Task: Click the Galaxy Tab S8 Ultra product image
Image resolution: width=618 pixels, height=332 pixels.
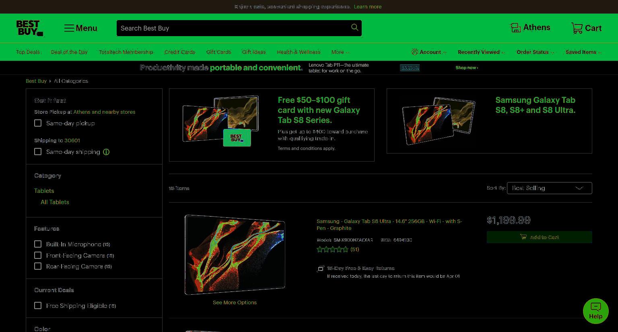Action: pyautogui.click(x=235, y=254)
